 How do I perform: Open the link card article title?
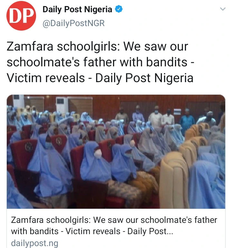pos(114,225)
